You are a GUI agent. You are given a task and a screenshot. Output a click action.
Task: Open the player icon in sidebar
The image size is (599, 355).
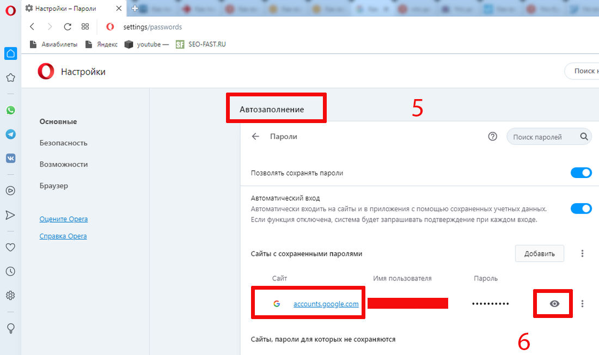(11, 191)
